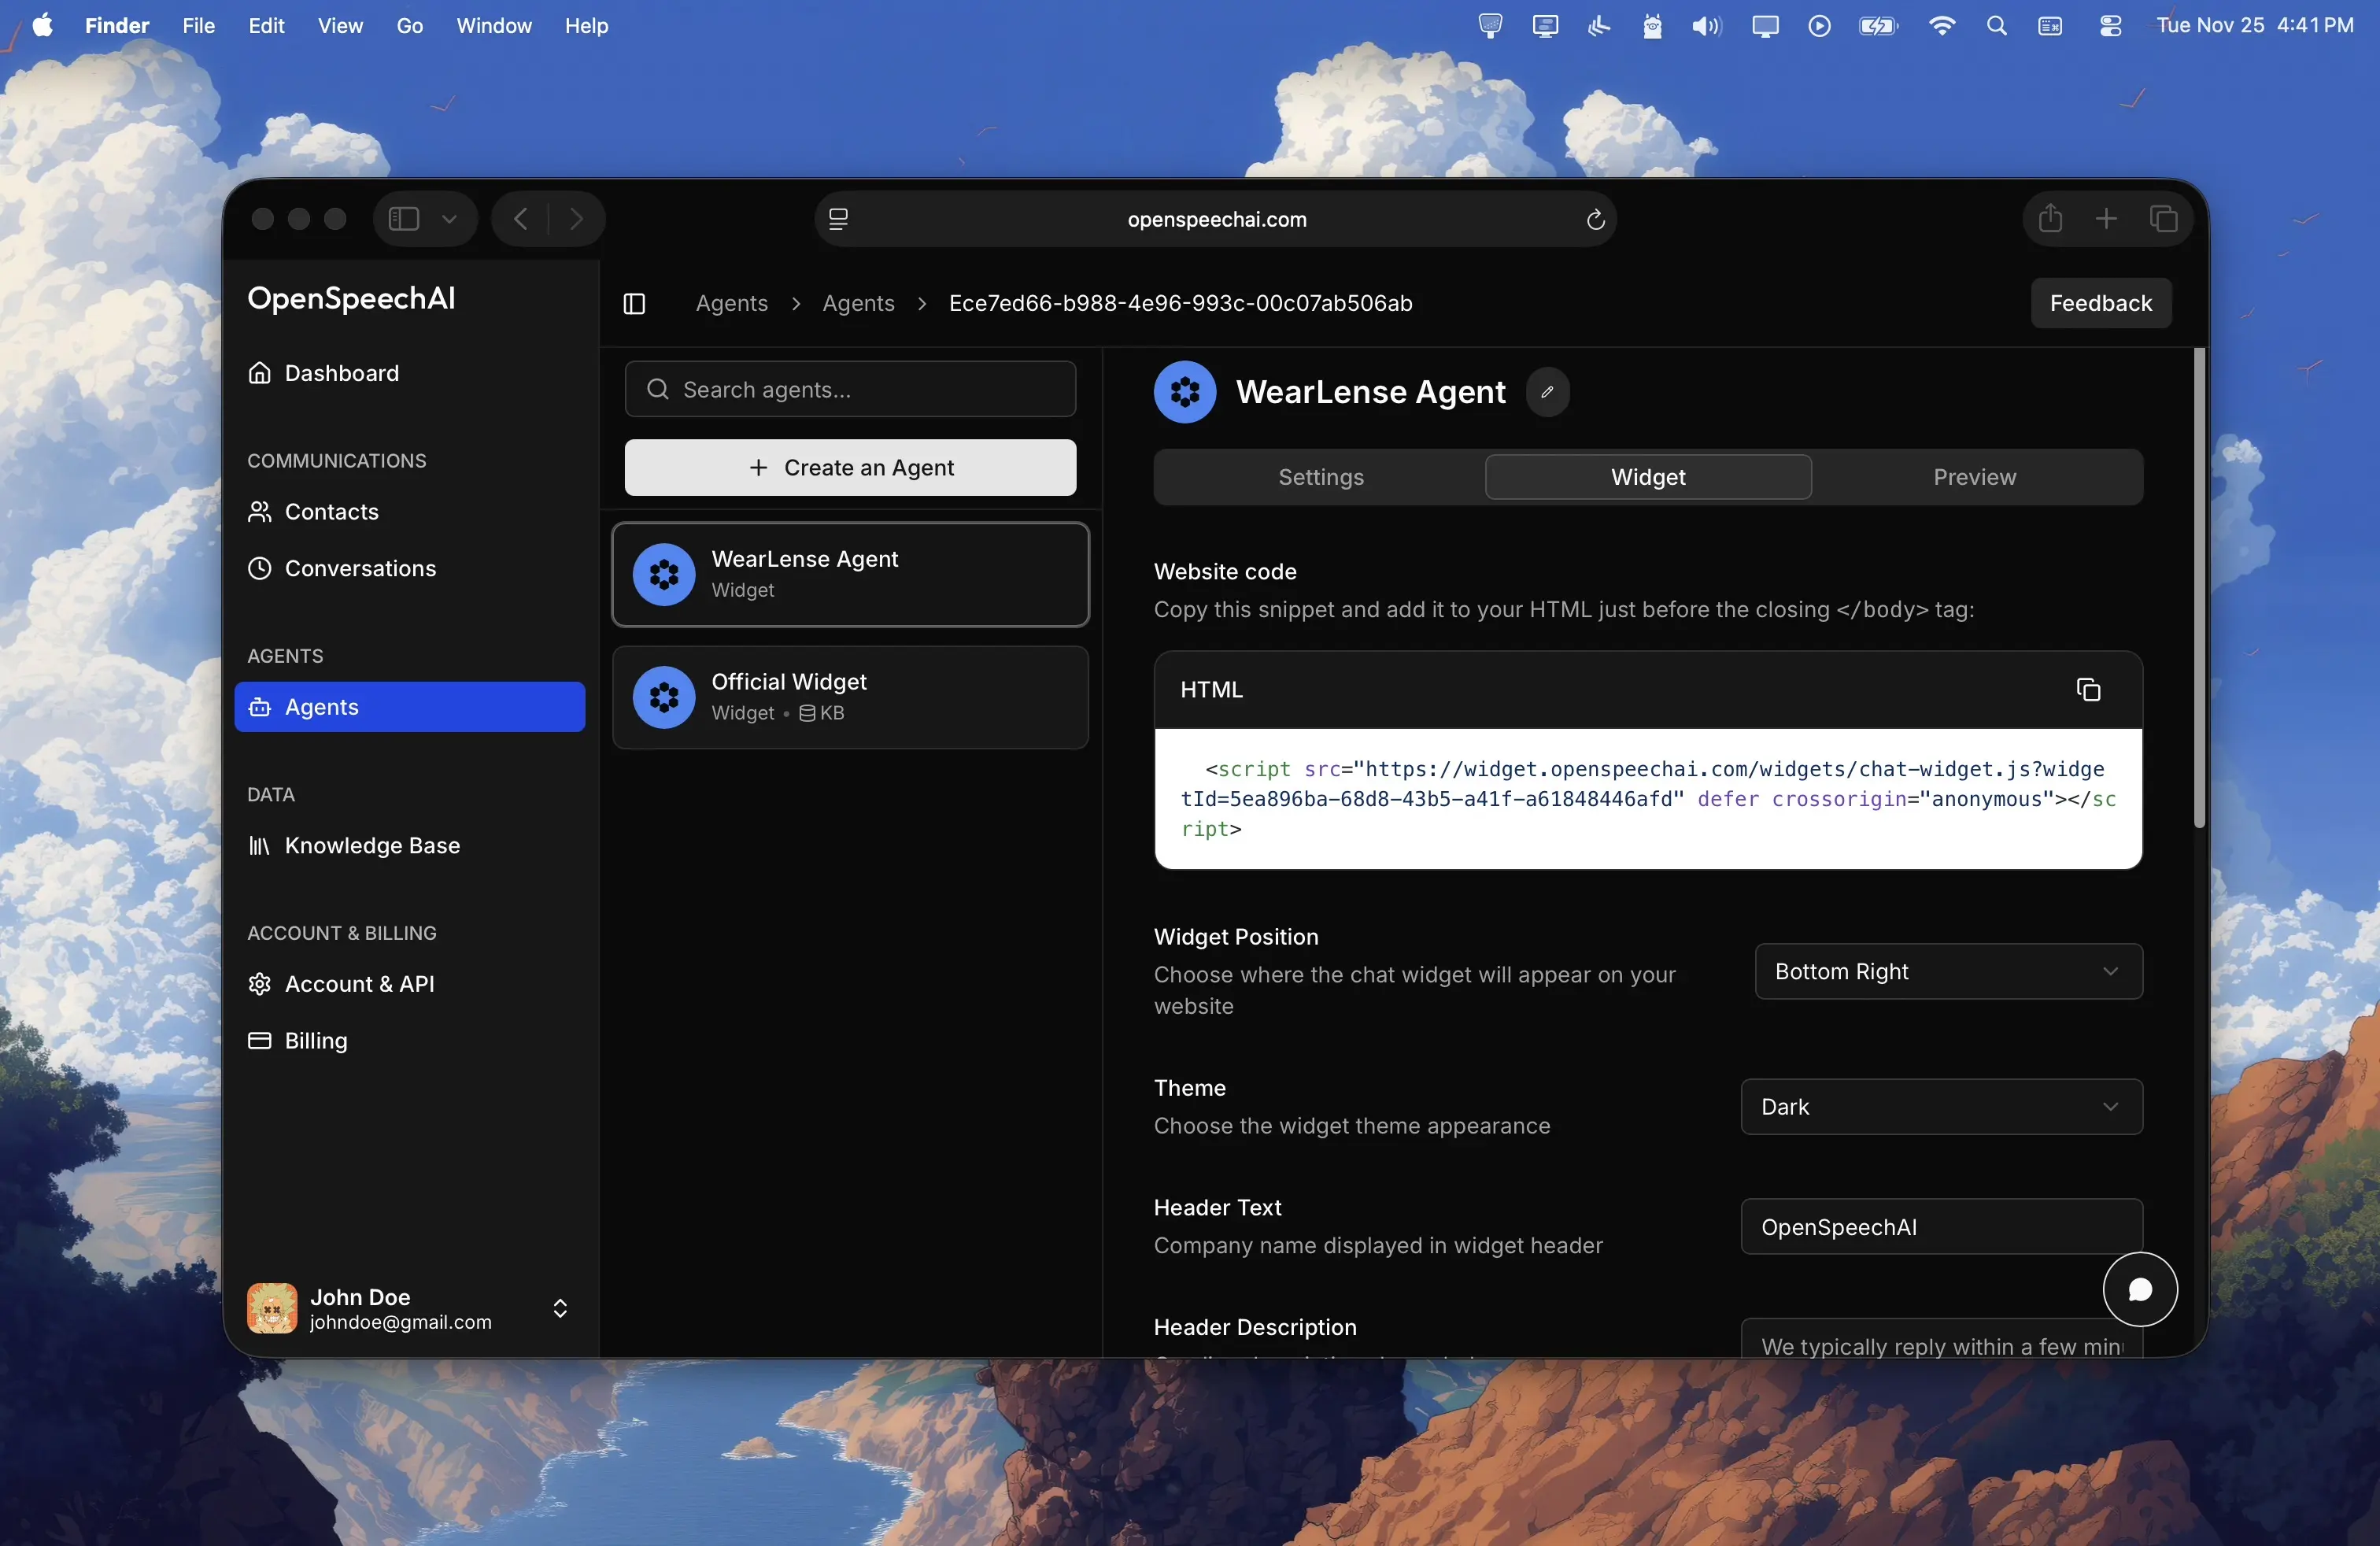Click the Feedback button
Image resolution: width=2380 pixels, height=1546 pixels.
2100,303
